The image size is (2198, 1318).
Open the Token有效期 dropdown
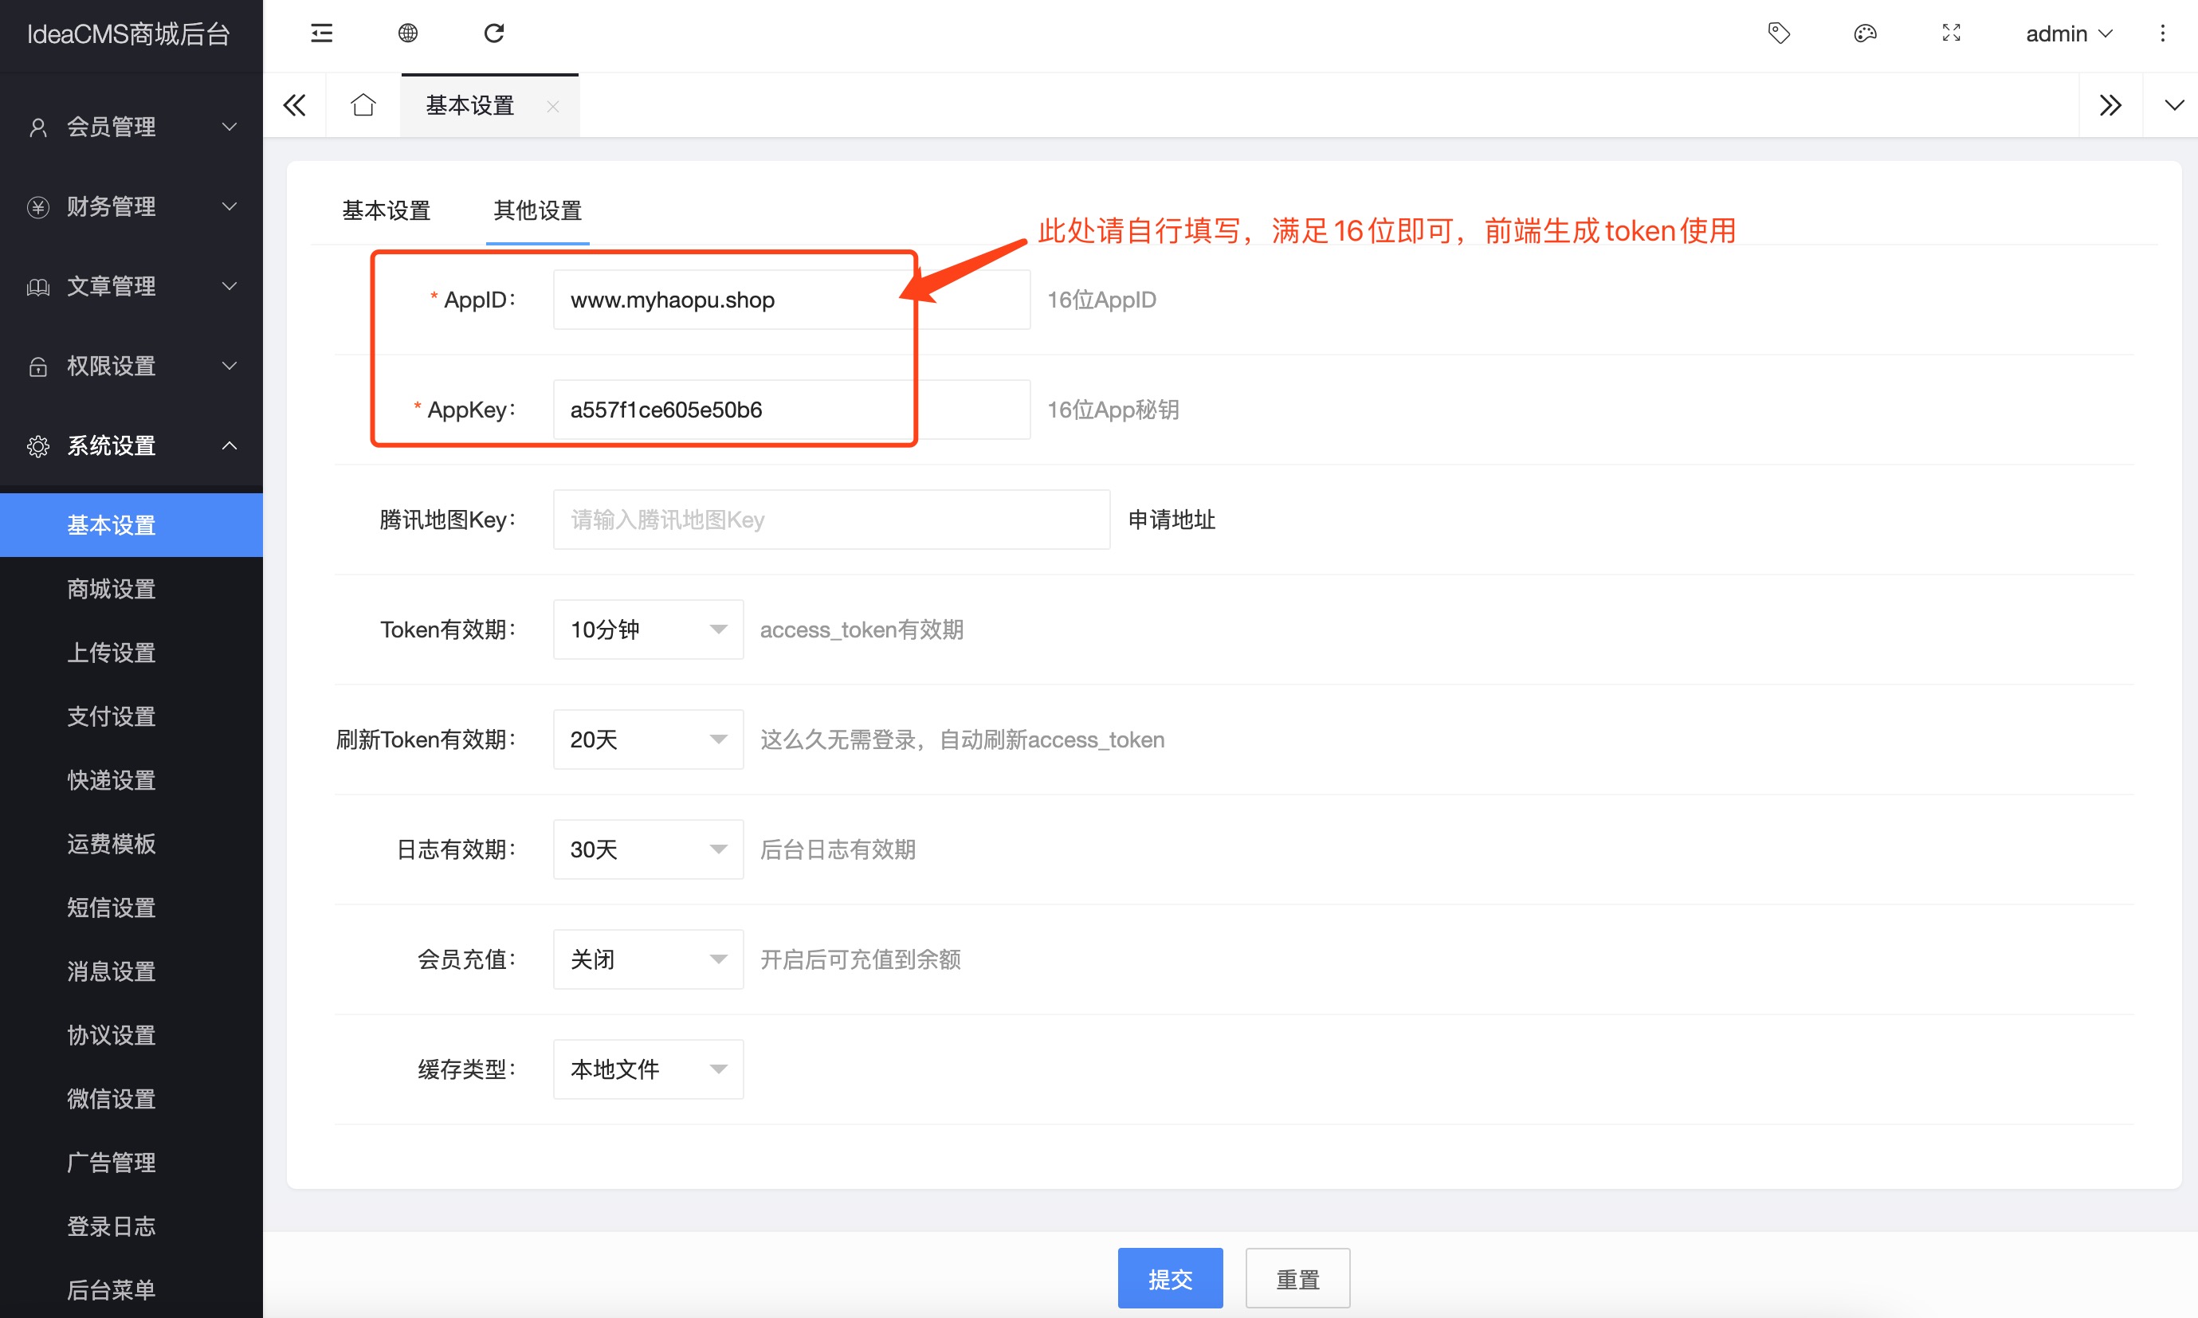[647, 630]
